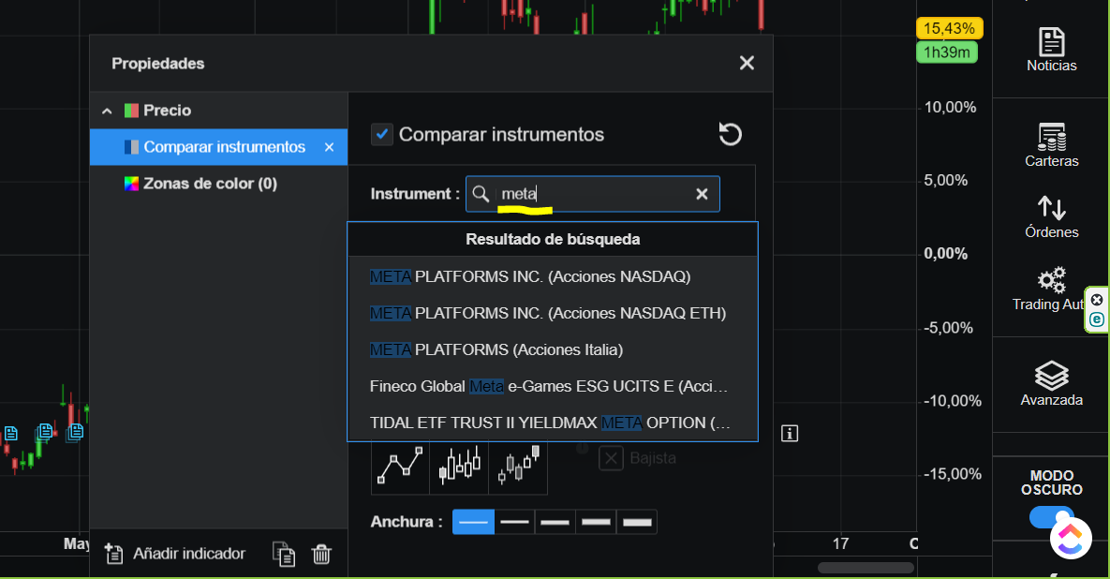Toggle the Bajista checkbox
Image resolution: width=1110 pixels, height=579 pixels.
611,458
